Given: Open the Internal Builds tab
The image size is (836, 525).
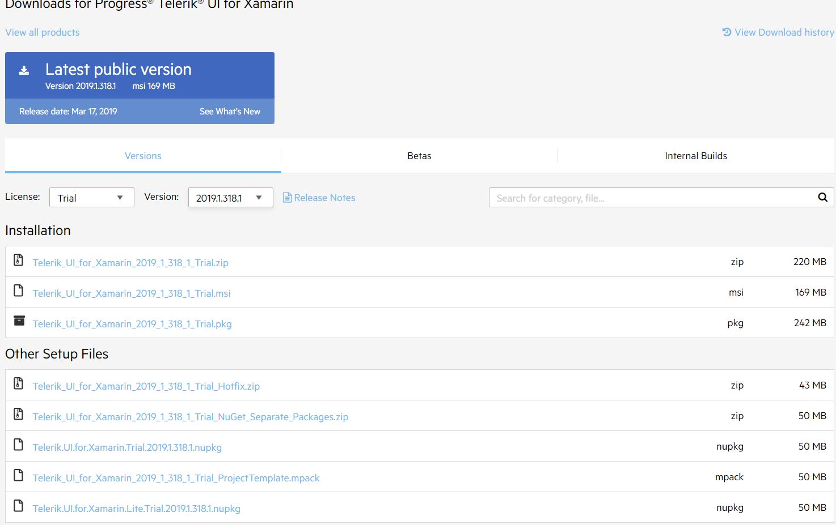Looking at the screenshot, I should (x=696, y=156).
